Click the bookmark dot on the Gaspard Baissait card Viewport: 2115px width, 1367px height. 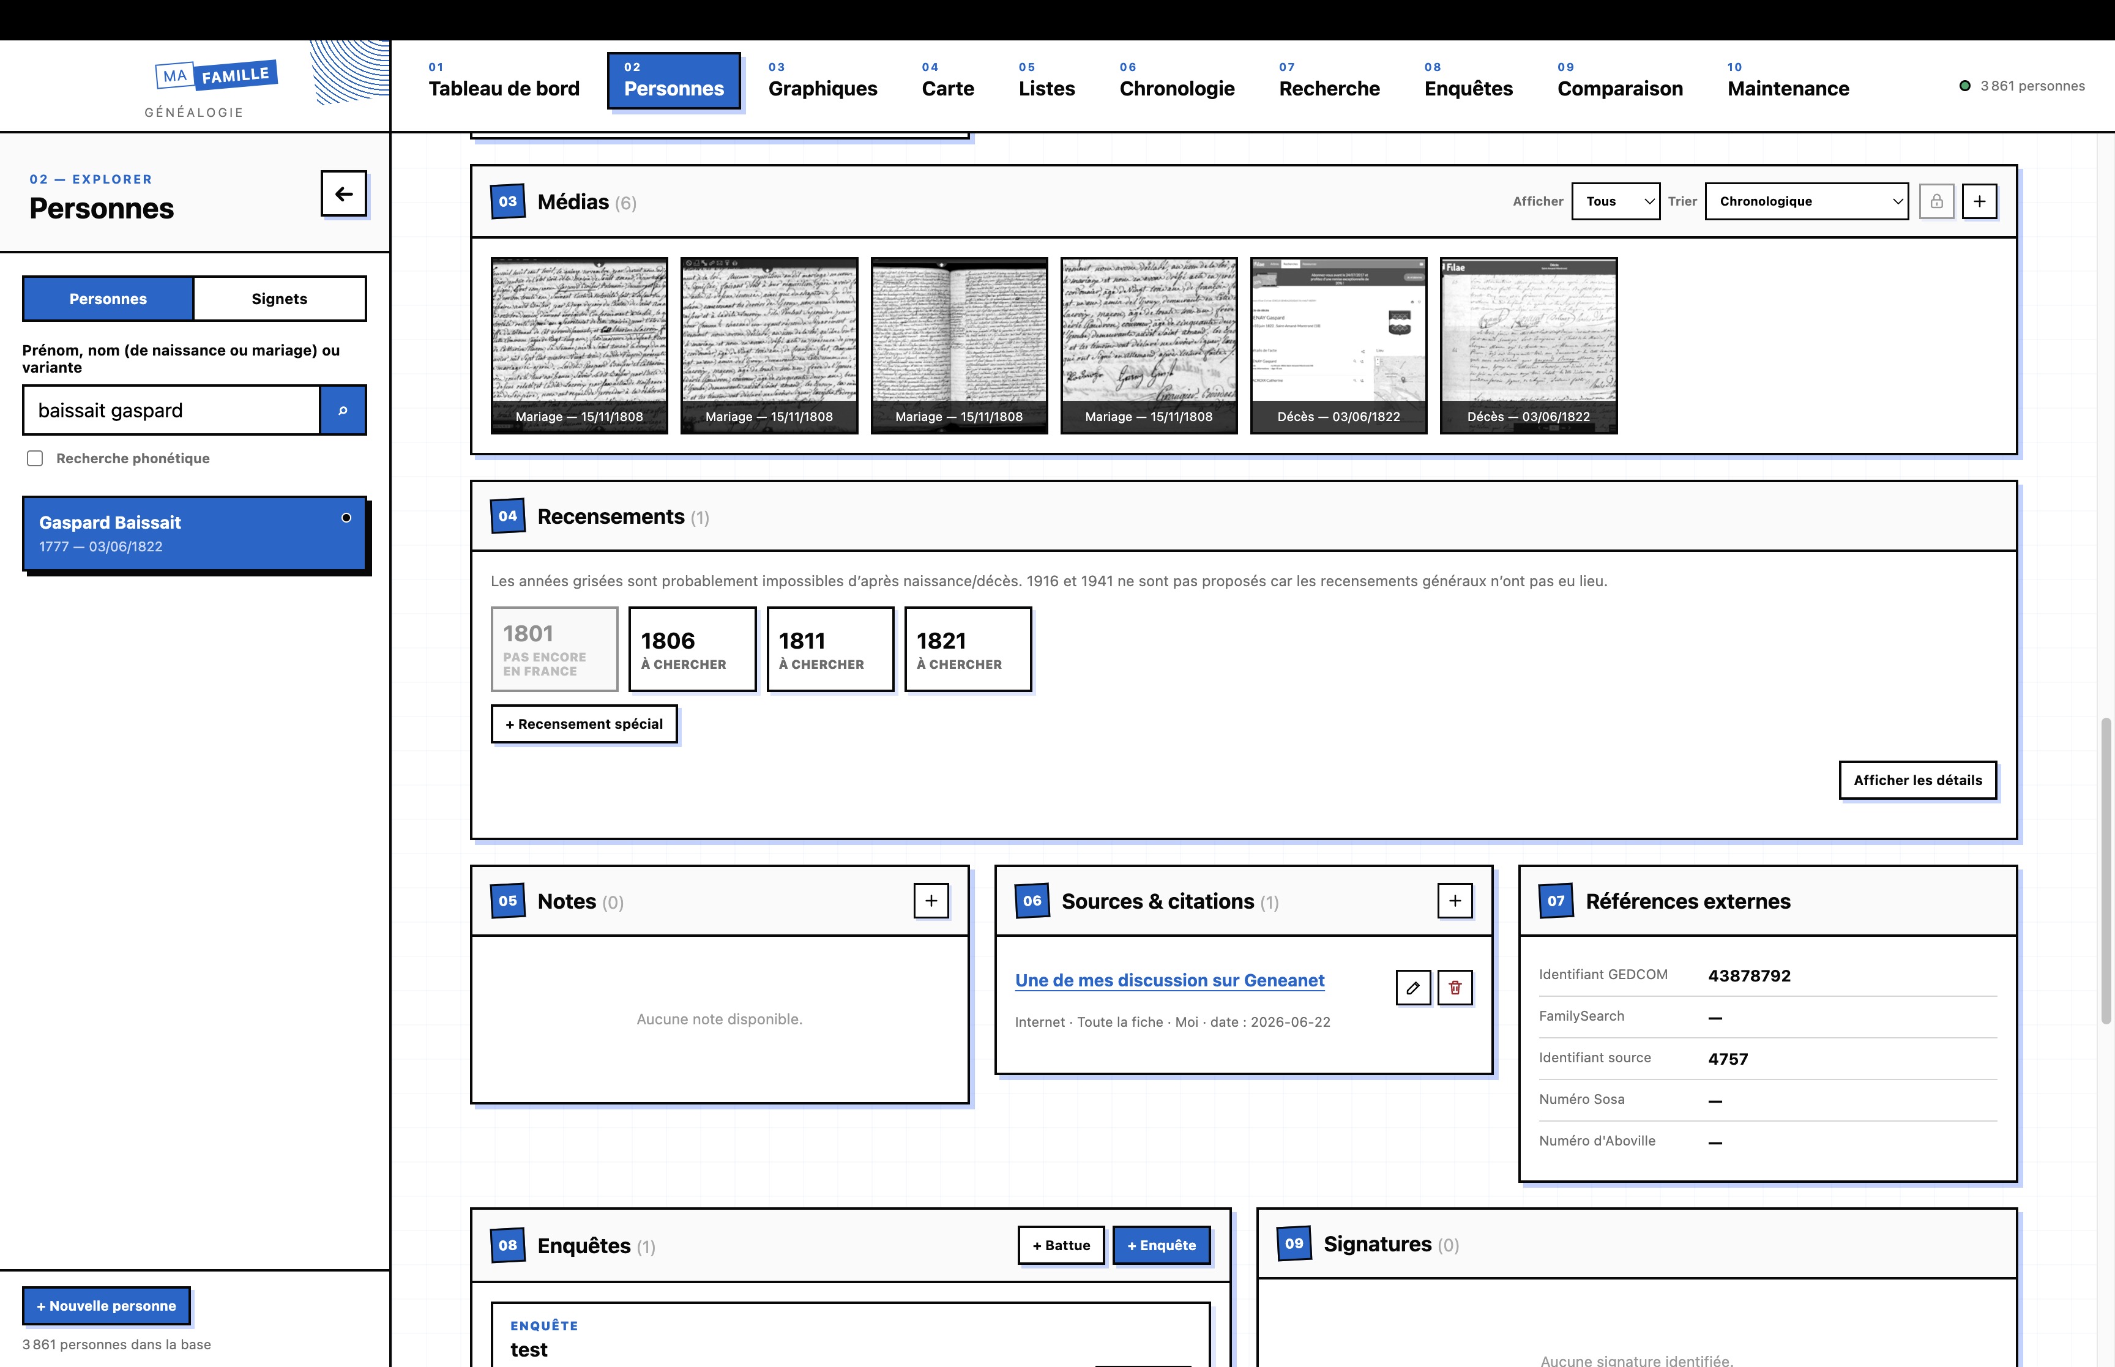[346, 518]
